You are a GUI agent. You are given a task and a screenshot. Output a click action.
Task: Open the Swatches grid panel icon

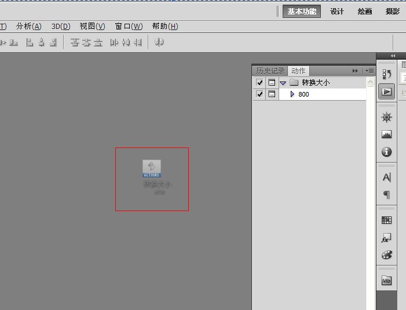tap(386, 220)
